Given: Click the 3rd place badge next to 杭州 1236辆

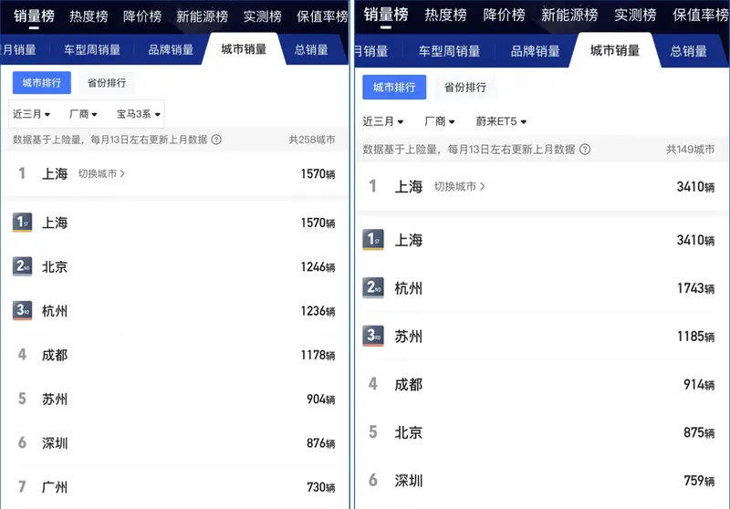Looking at the screenshot, I should 23,310.
